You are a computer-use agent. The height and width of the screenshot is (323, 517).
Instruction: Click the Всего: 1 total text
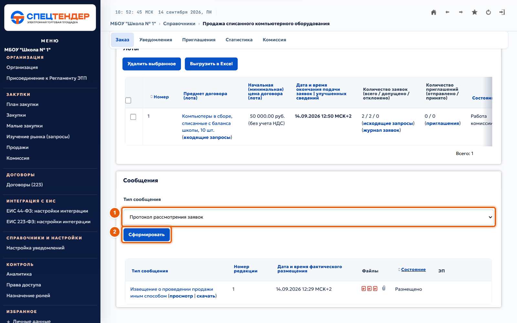(x=465, y=153)
